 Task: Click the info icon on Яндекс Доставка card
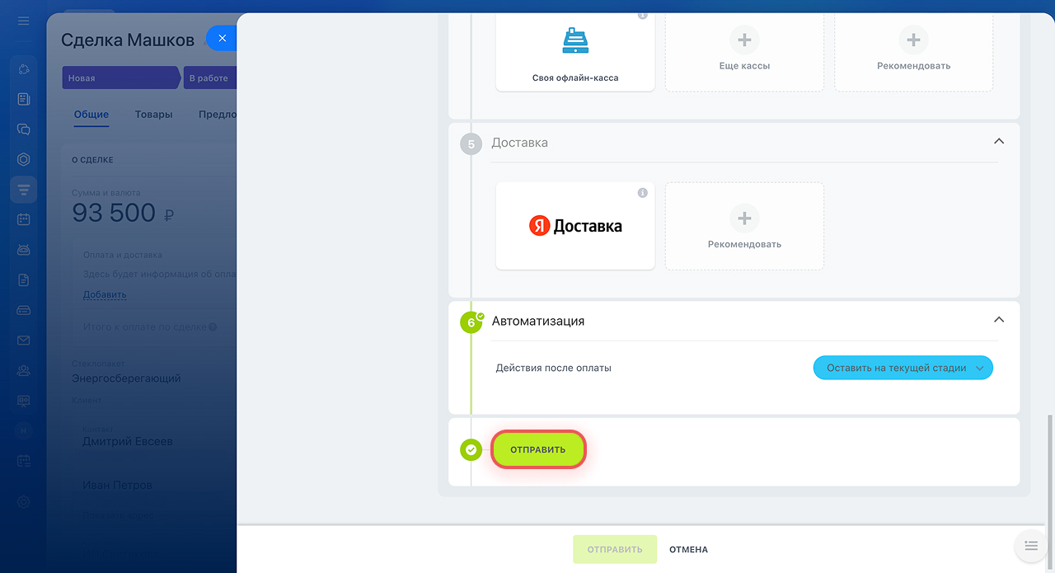[x=643, y=193]
